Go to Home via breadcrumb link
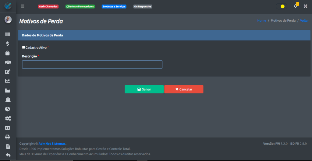 click(x=261, y=21)
